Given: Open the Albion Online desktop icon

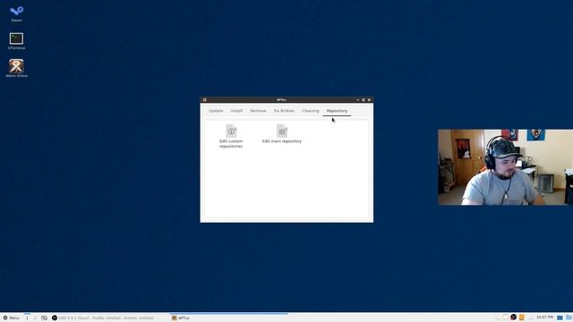Looking at the screenshot, I should (x=16, y=68).
